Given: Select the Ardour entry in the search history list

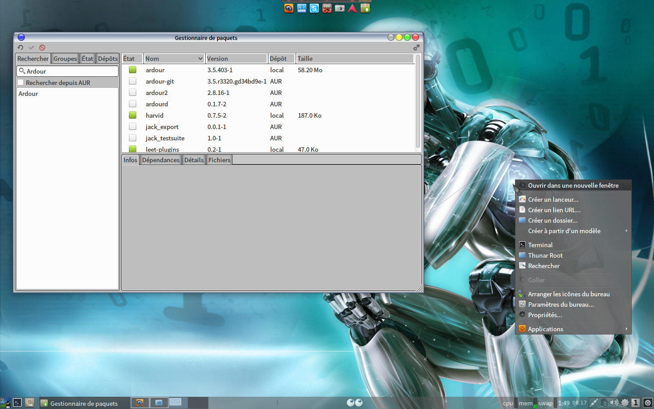Looking at the screenshot, I should click(28, 94).
